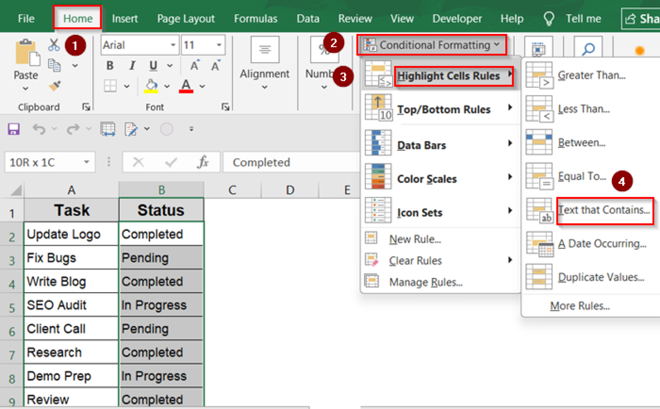Click the Increase Font Size icon
This screenshot has height=409, width=660.
[195, 65]
